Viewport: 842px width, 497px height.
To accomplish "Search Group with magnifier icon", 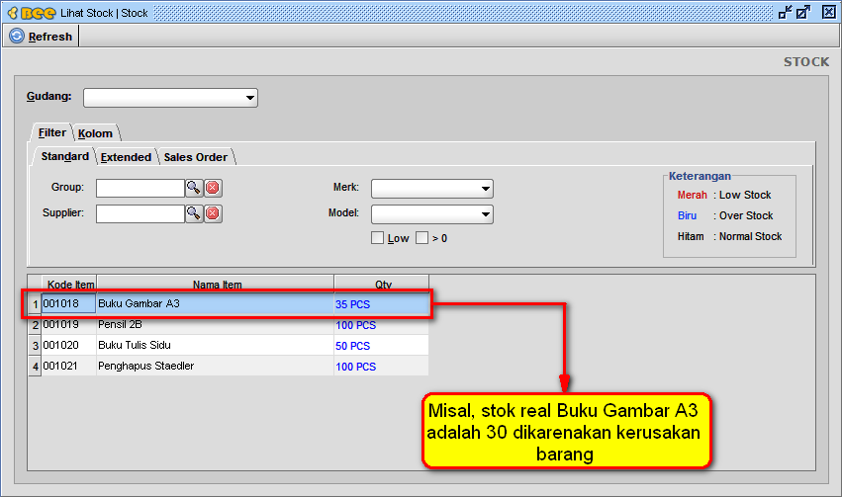I will pyautogui.click(x=194, y=188).
